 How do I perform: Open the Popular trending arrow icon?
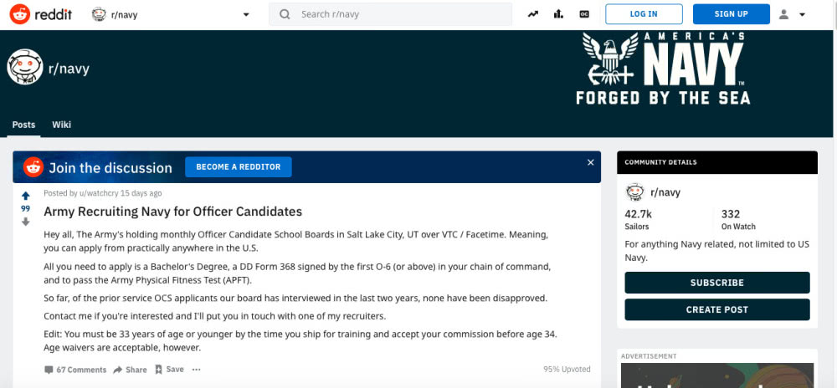coord(532,14)
